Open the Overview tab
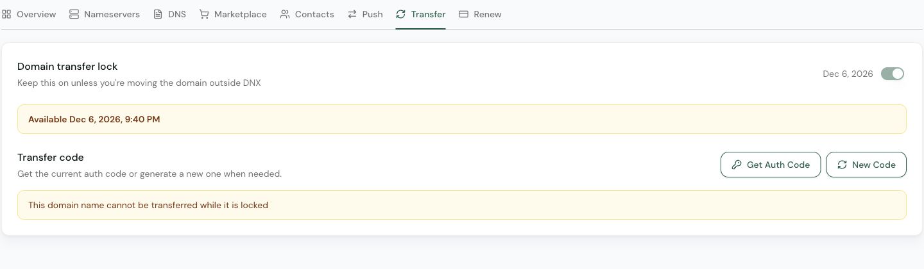 coord(29,14)
